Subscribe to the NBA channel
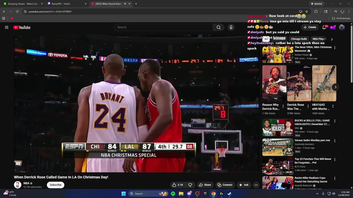This screenshot has width=353, height=198. pos(55,185)
